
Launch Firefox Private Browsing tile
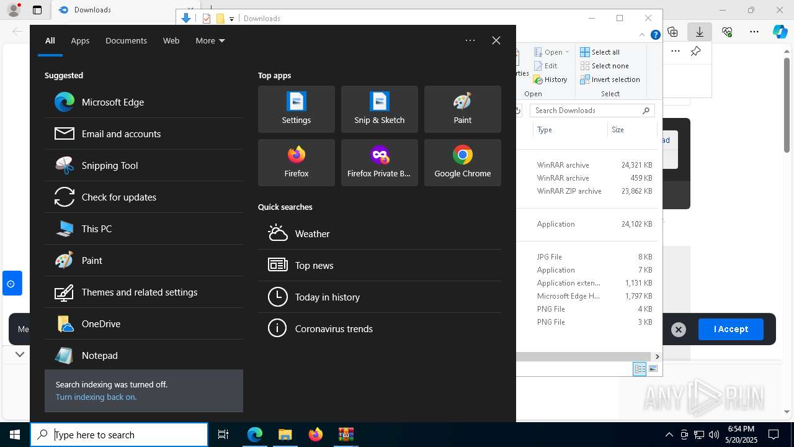pyautogui.click(x=380, y=163)
